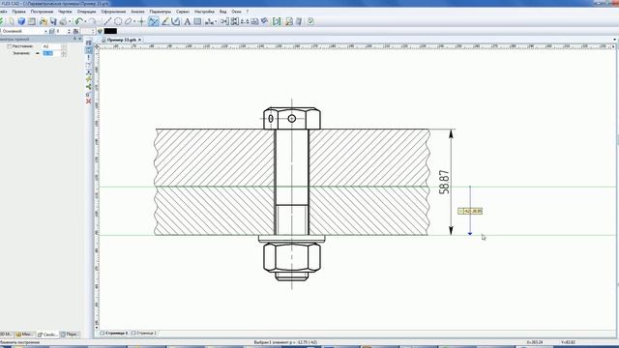
Task: Click the yellow dynamic value tooltip label
Action: coord(470,212)
